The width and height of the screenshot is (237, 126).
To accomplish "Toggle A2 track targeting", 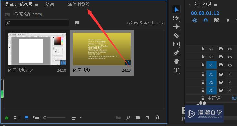I will (x=211, y=82).
